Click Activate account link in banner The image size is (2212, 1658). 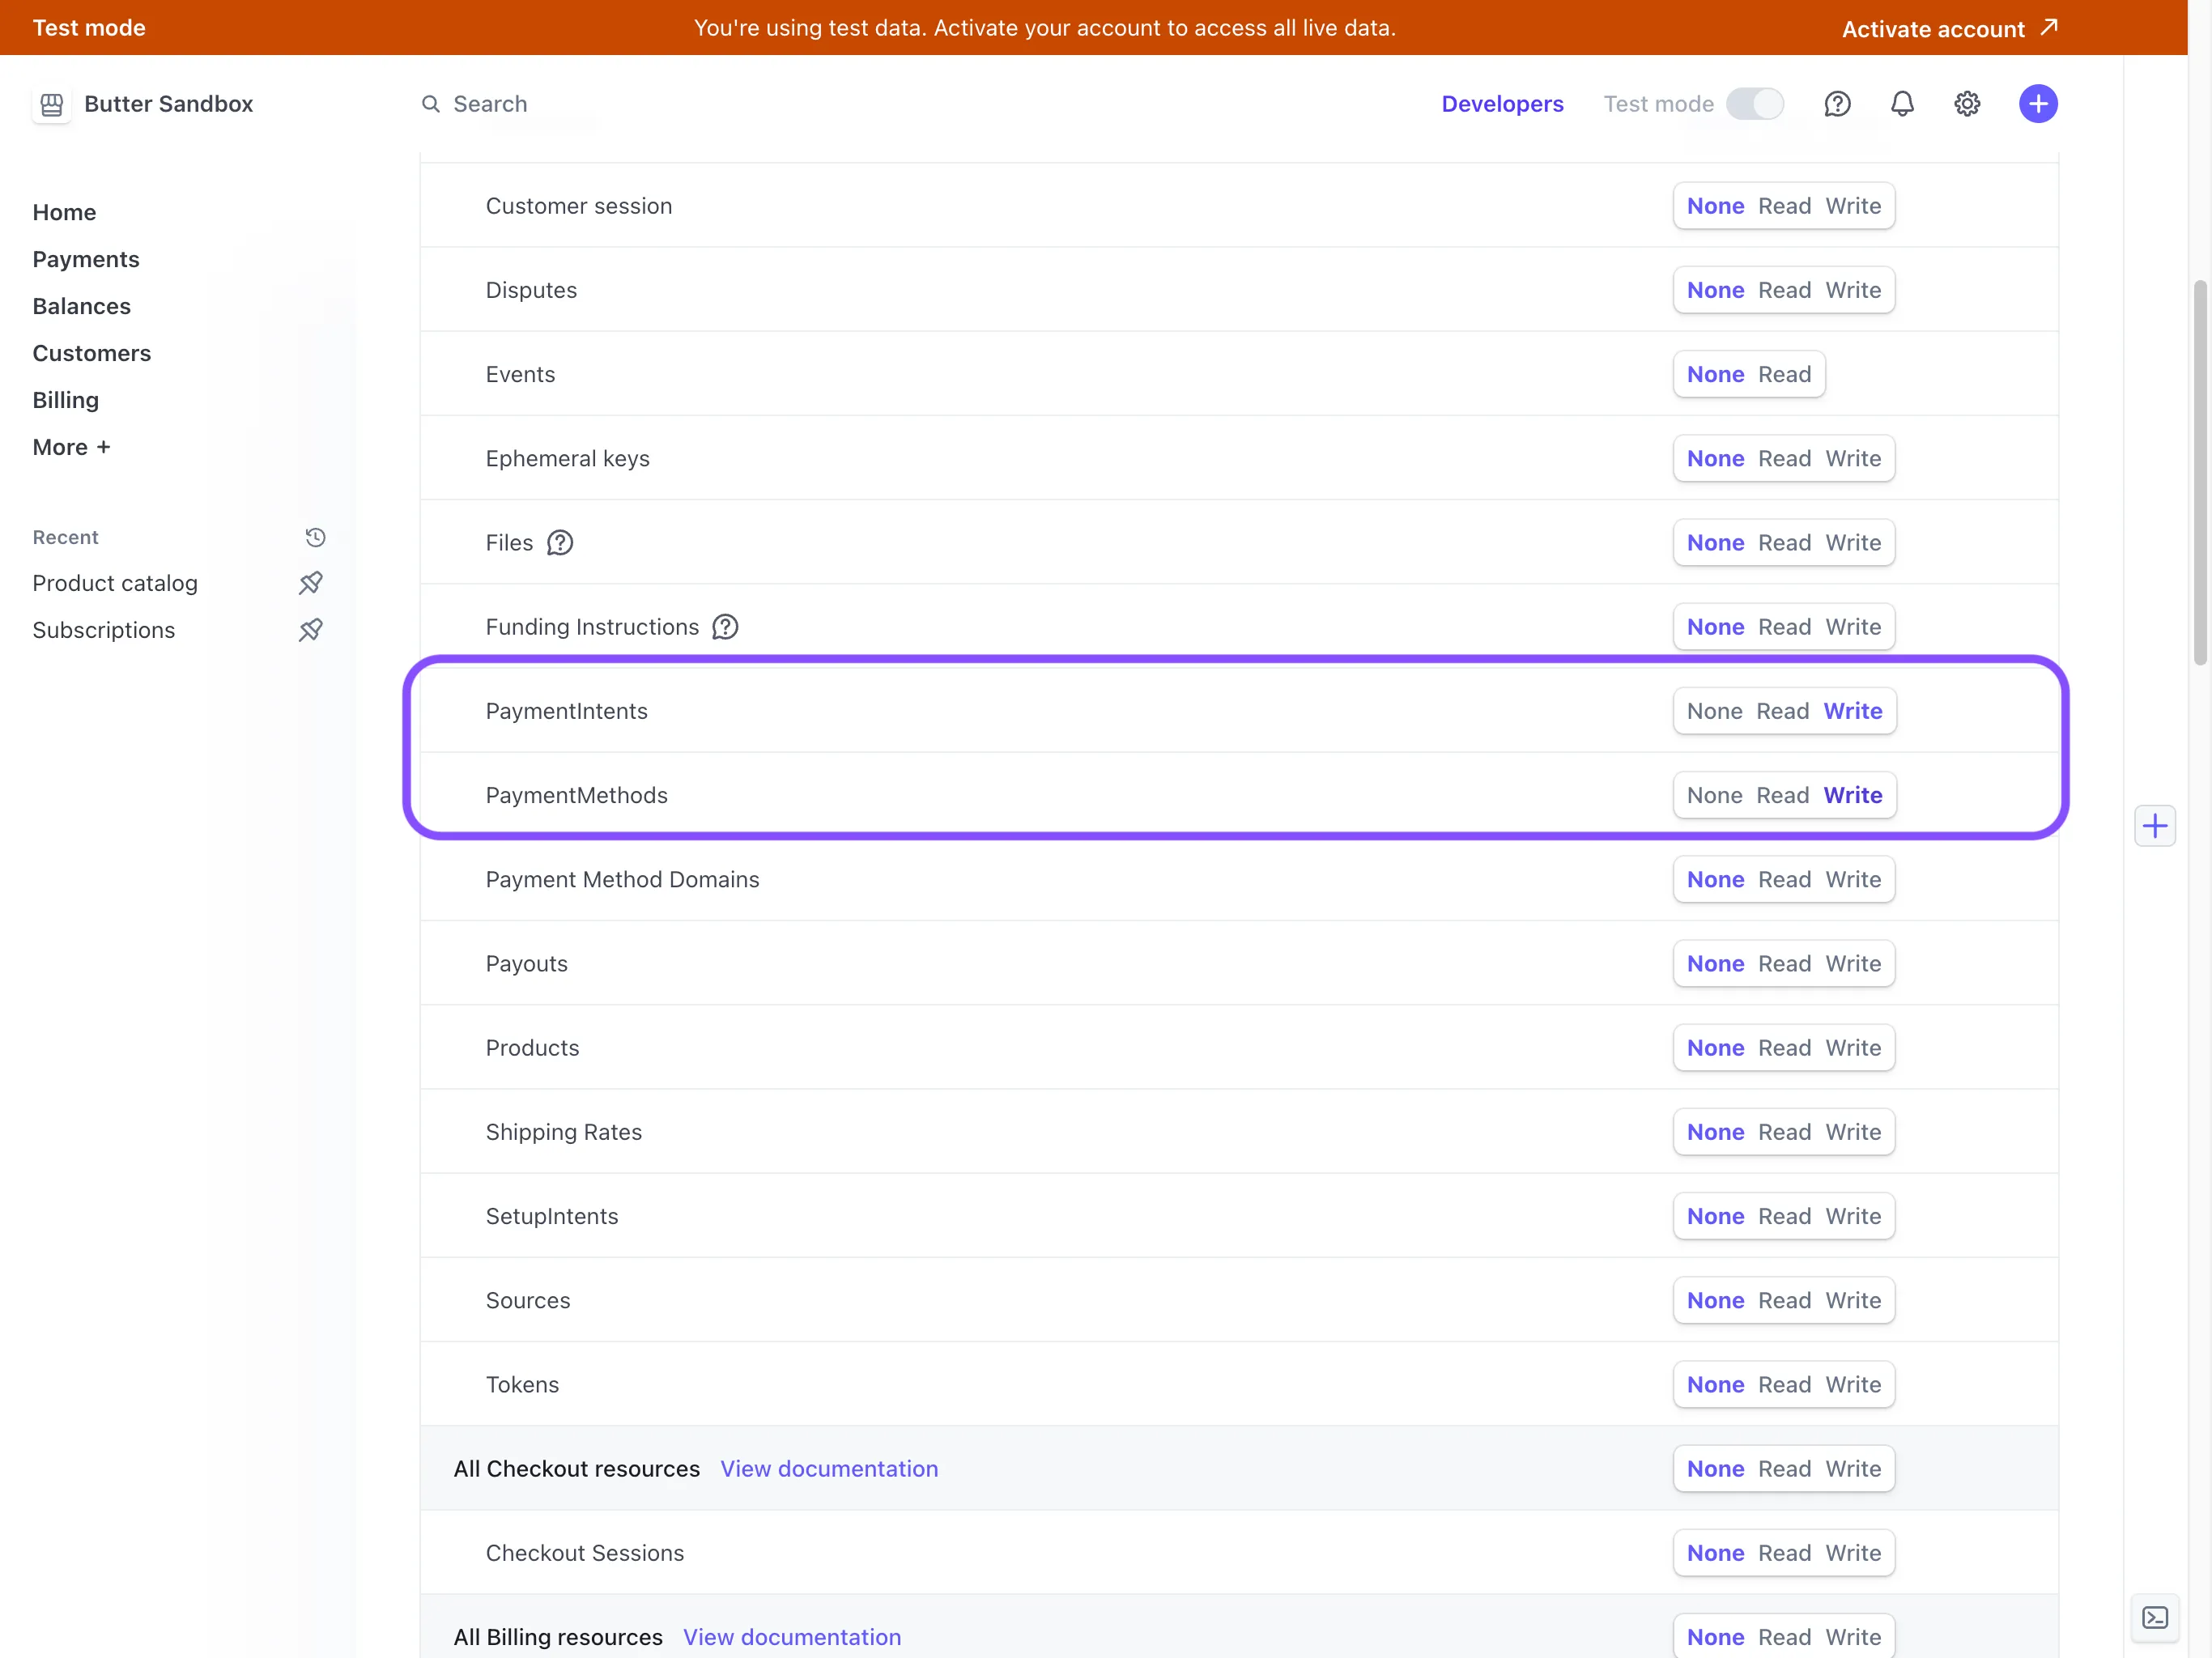[x=1949, y=28]
